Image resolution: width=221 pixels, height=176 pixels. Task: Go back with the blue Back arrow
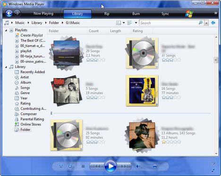9,13
